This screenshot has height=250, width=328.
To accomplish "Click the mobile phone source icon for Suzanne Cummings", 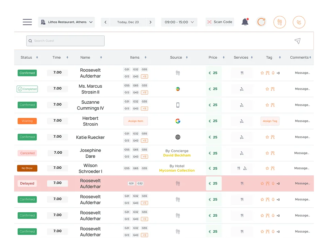I will (178, 105).
